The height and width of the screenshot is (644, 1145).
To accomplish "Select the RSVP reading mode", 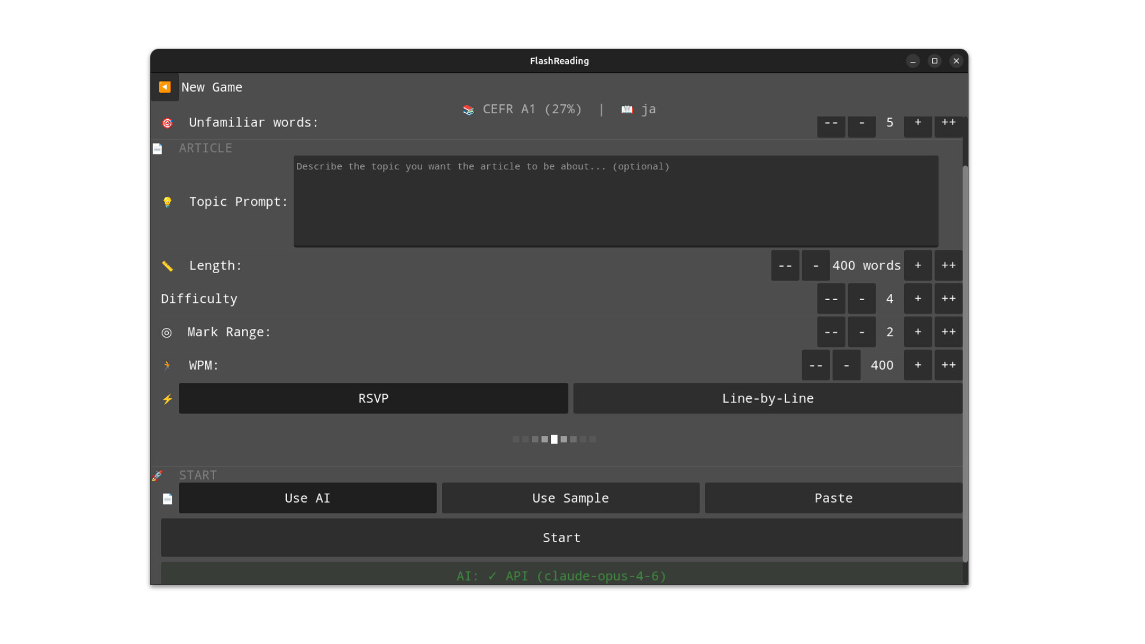I will (x=373, y=398).
